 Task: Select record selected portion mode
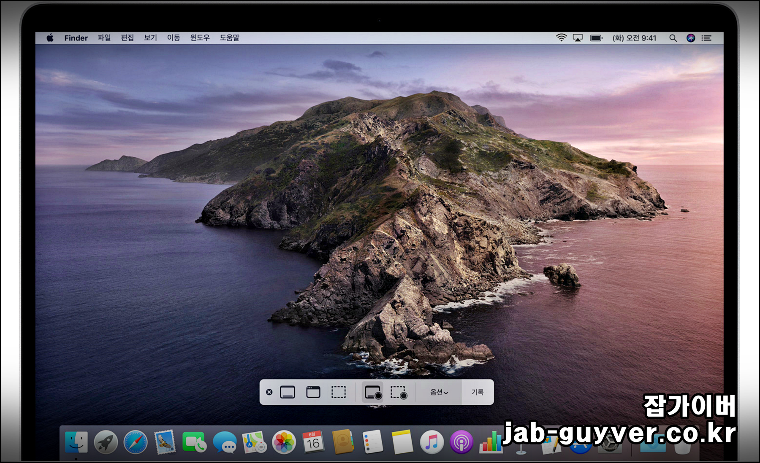pyautogui.click(x=399, y=392)
